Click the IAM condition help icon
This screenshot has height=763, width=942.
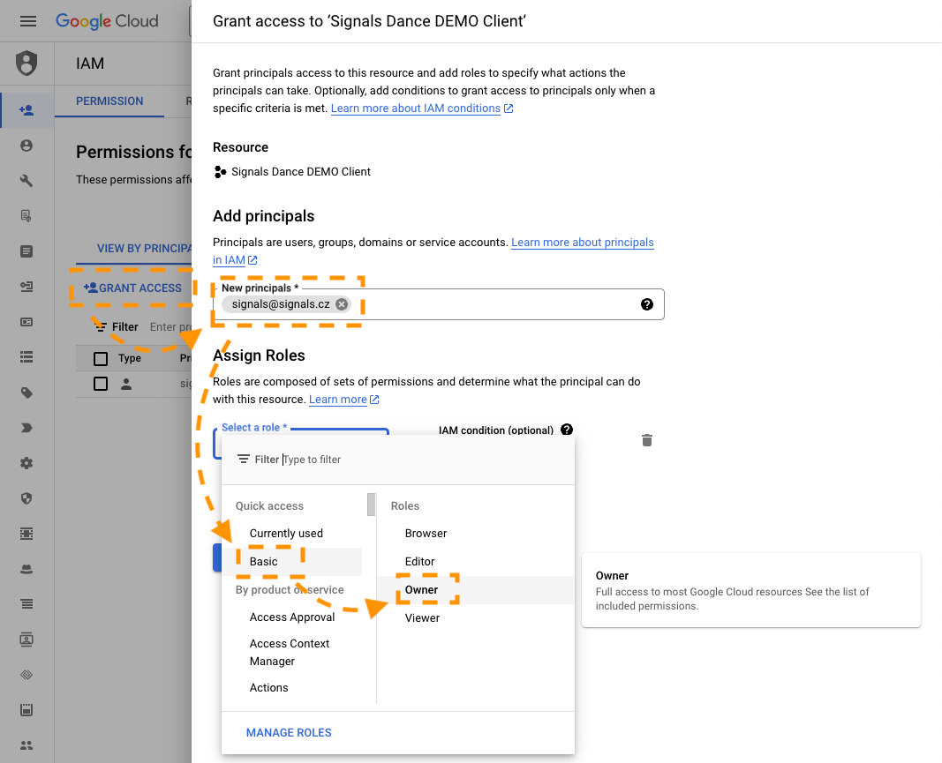[567, 430]
